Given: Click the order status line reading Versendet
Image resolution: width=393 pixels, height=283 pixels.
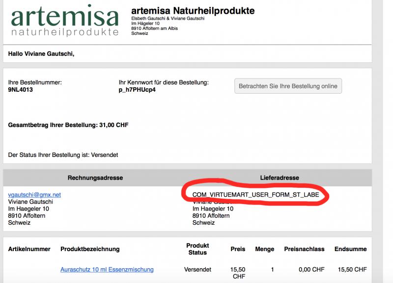Looking at the screenshot, I should (63, 155).
